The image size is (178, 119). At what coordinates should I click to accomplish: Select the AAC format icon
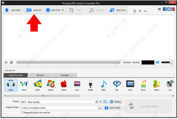click(77, 85)
